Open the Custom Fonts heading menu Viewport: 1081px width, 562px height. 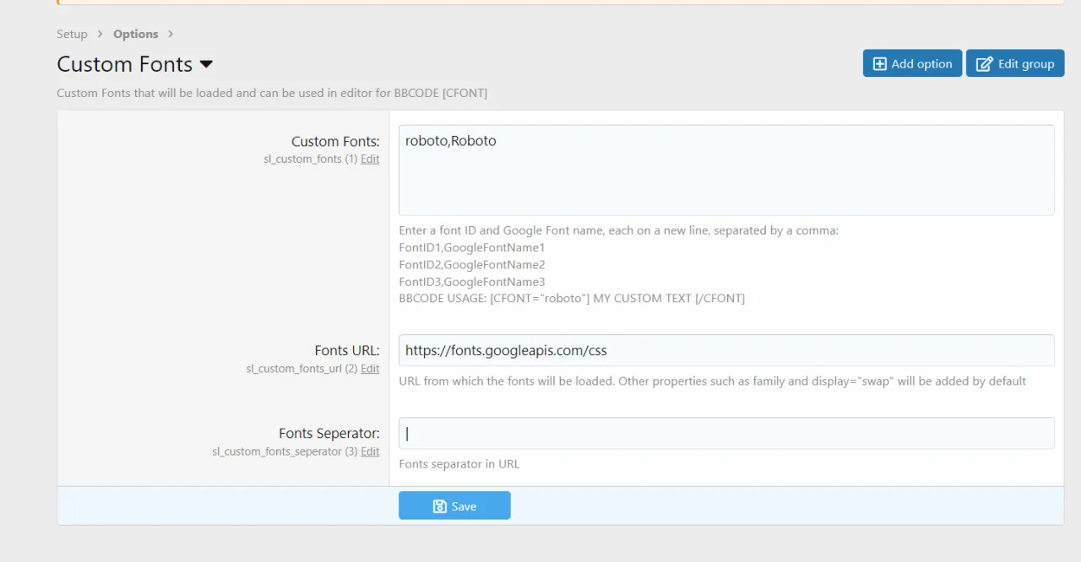pyautogui.click(x=125, y=64)
